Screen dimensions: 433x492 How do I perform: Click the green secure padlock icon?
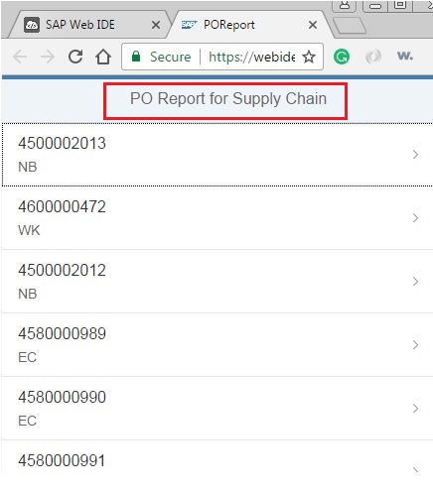pyautogui.click(x=136, y=57)
